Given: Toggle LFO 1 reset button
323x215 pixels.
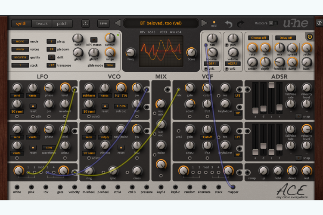Looking at the screenshot, I should pyautogui.click(x=33, y=106).
